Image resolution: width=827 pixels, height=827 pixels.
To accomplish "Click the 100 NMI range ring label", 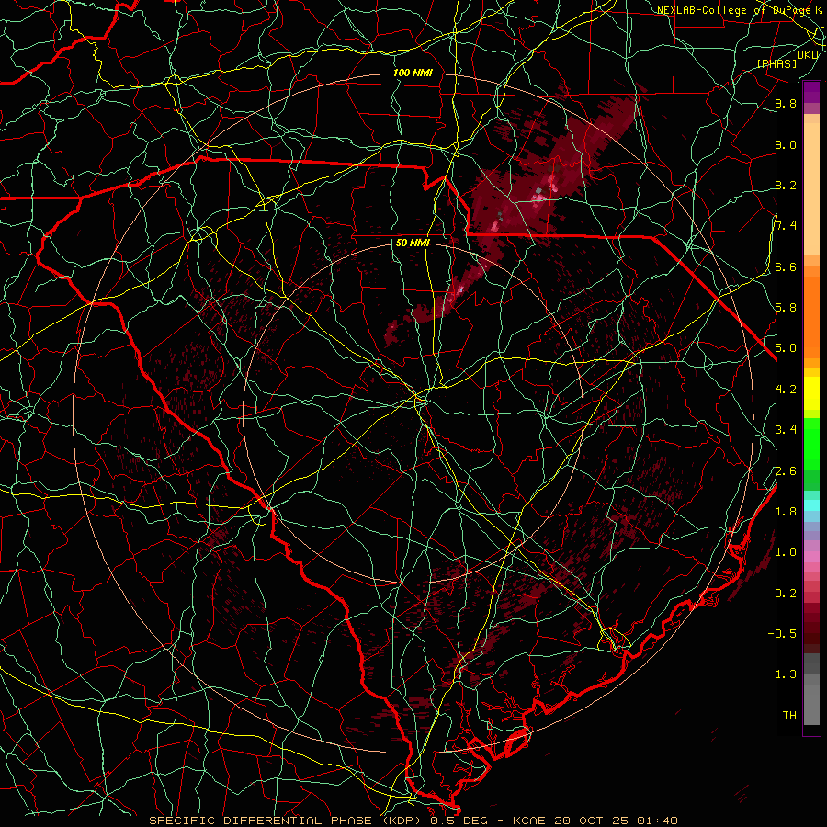I will tap(413, 73).
